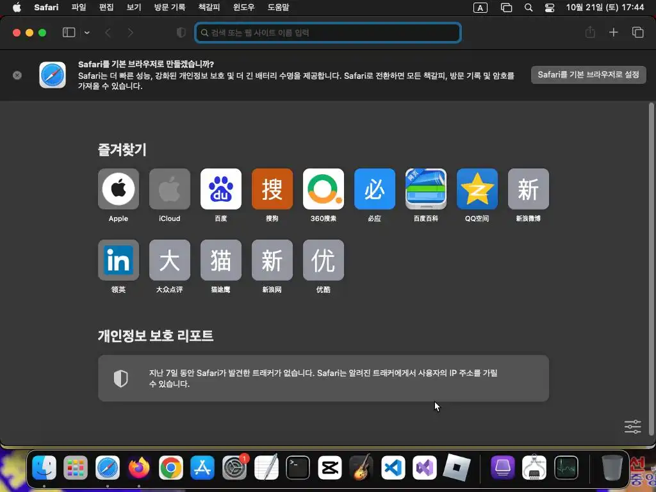Open App Store from the Dock

202,467
